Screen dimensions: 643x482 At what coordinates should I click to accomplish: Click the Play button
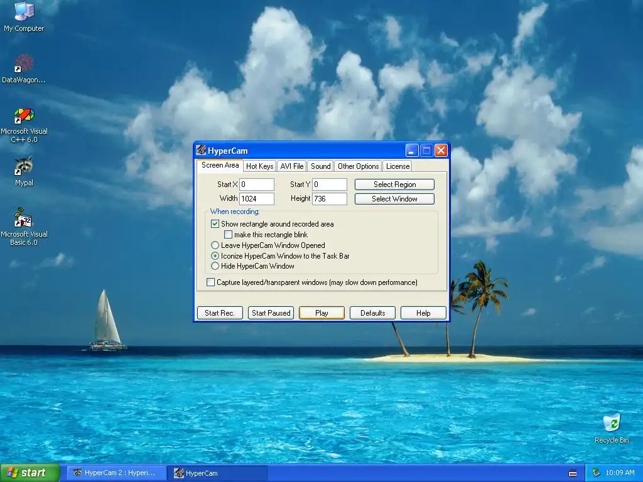(321, 313)
